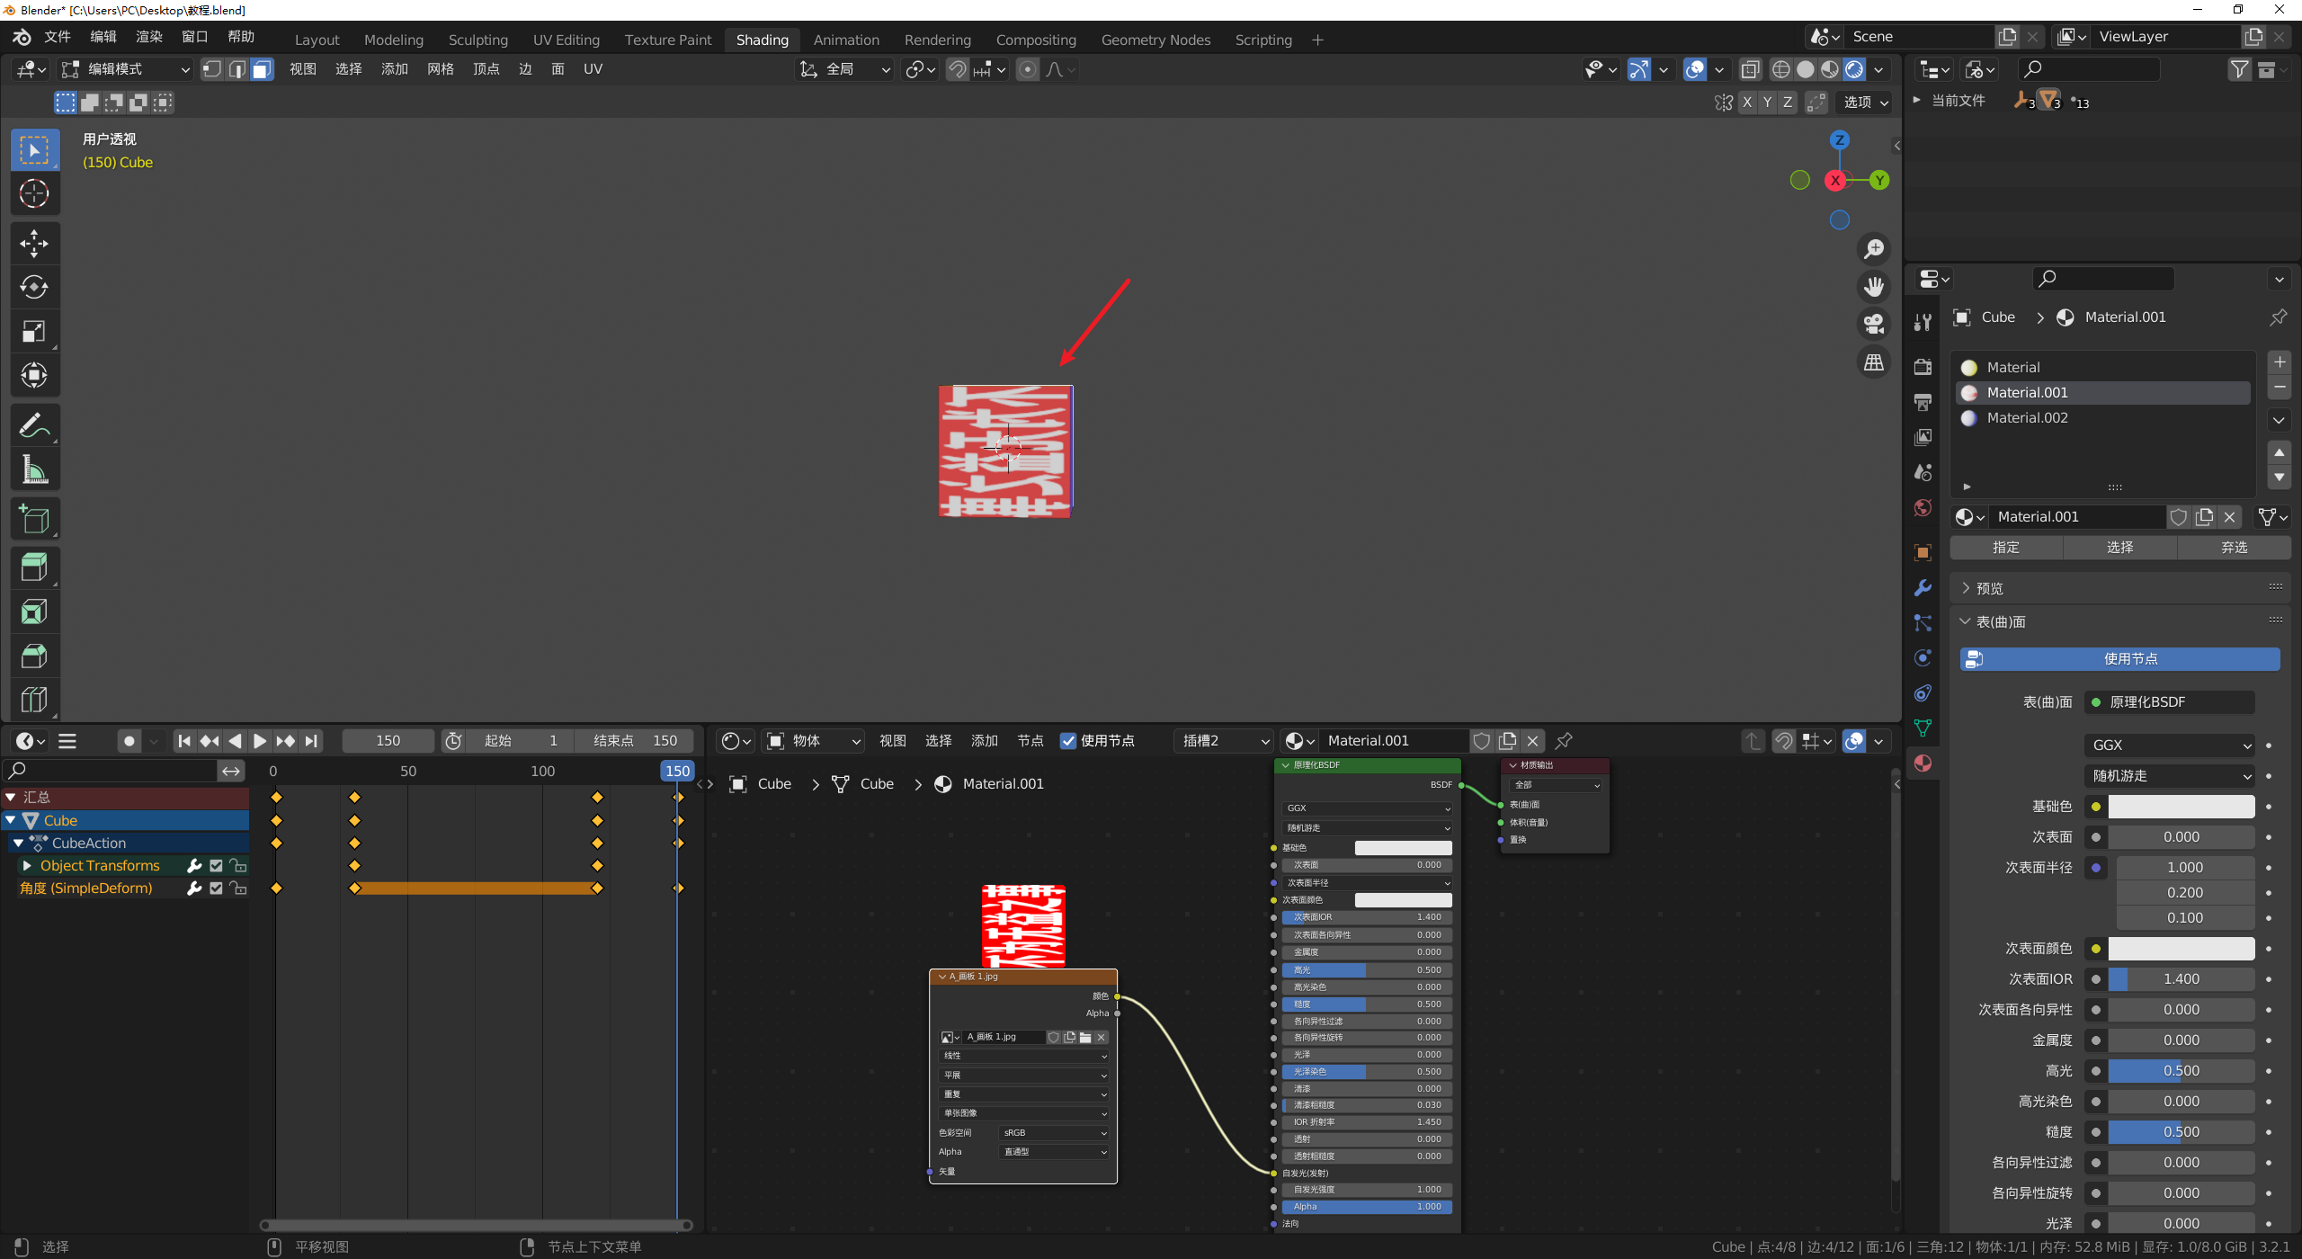Click the 基础色 color swatch in properties
Image resolution: width=2302 pixels, height=1259 pixels.
pyautogui.click(x=2181, y=807)
